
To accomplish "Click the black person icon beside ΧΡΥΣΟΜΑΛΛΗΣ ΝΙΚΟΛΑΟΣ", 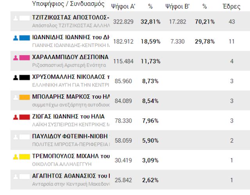I will click(16, 77).
